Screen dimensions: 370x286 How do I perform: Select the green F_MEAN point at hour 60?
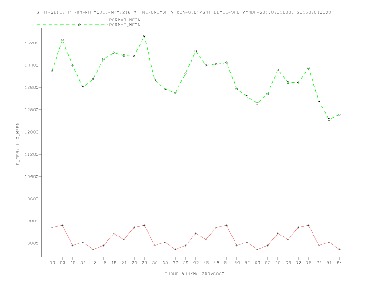pyautogui.click(x=257, y=103)
